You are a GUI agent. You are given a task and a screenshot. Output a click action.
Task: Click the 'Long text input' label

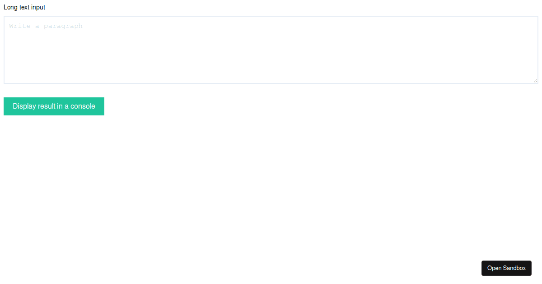click(24, 7)
